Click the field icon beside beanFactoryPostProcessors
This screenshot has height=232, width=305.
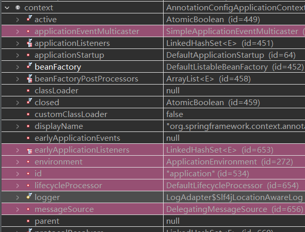(29, 78)
